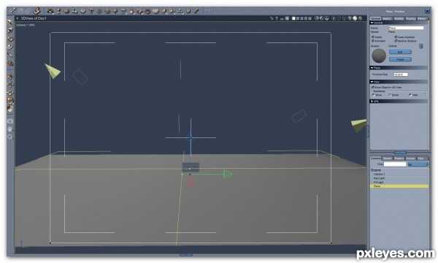This screenshot has width=438, height=263.
Task: Click the Name input field
Action: click(406, 28)
